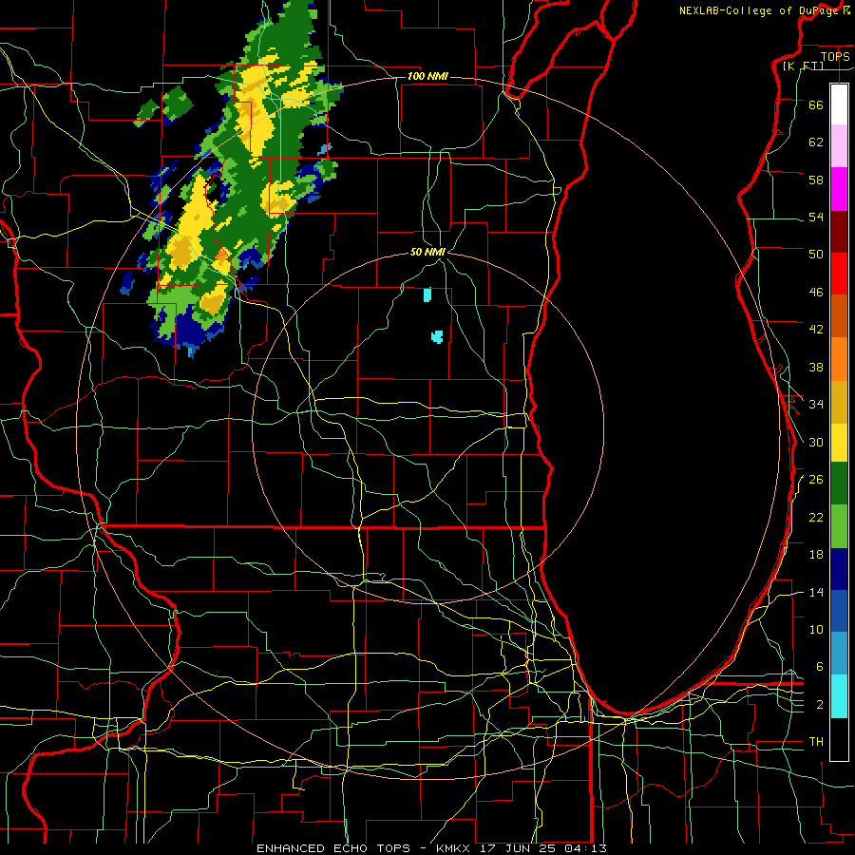The width and height of the screenshot is (855, 855).
Task: Click the navy 18 kft legend swatch
Action: tap(839, 569)
